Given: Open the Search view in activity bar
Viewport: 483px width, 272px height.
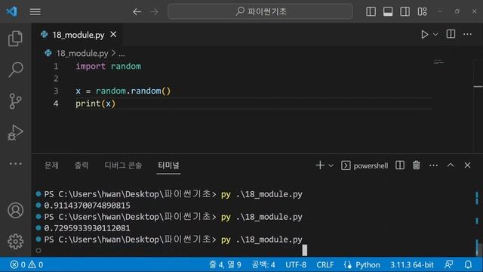Looking at the screenshot, I should (x=15, y=70).
